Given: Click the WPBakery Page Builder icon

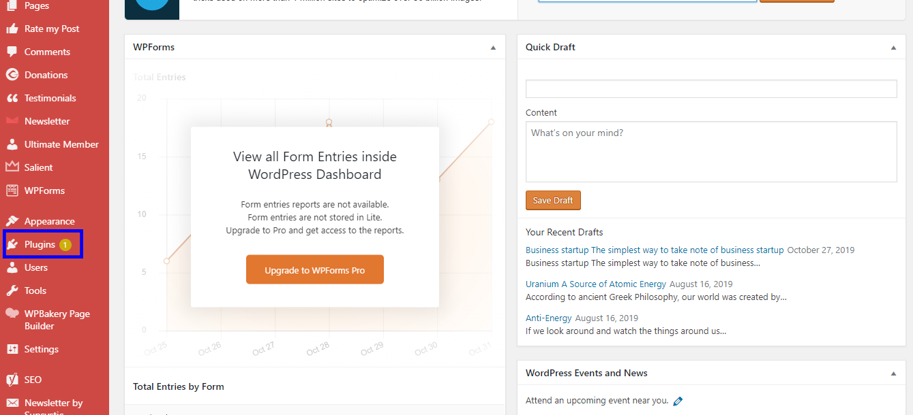Looking at the screenshot, I should point(12,314).
